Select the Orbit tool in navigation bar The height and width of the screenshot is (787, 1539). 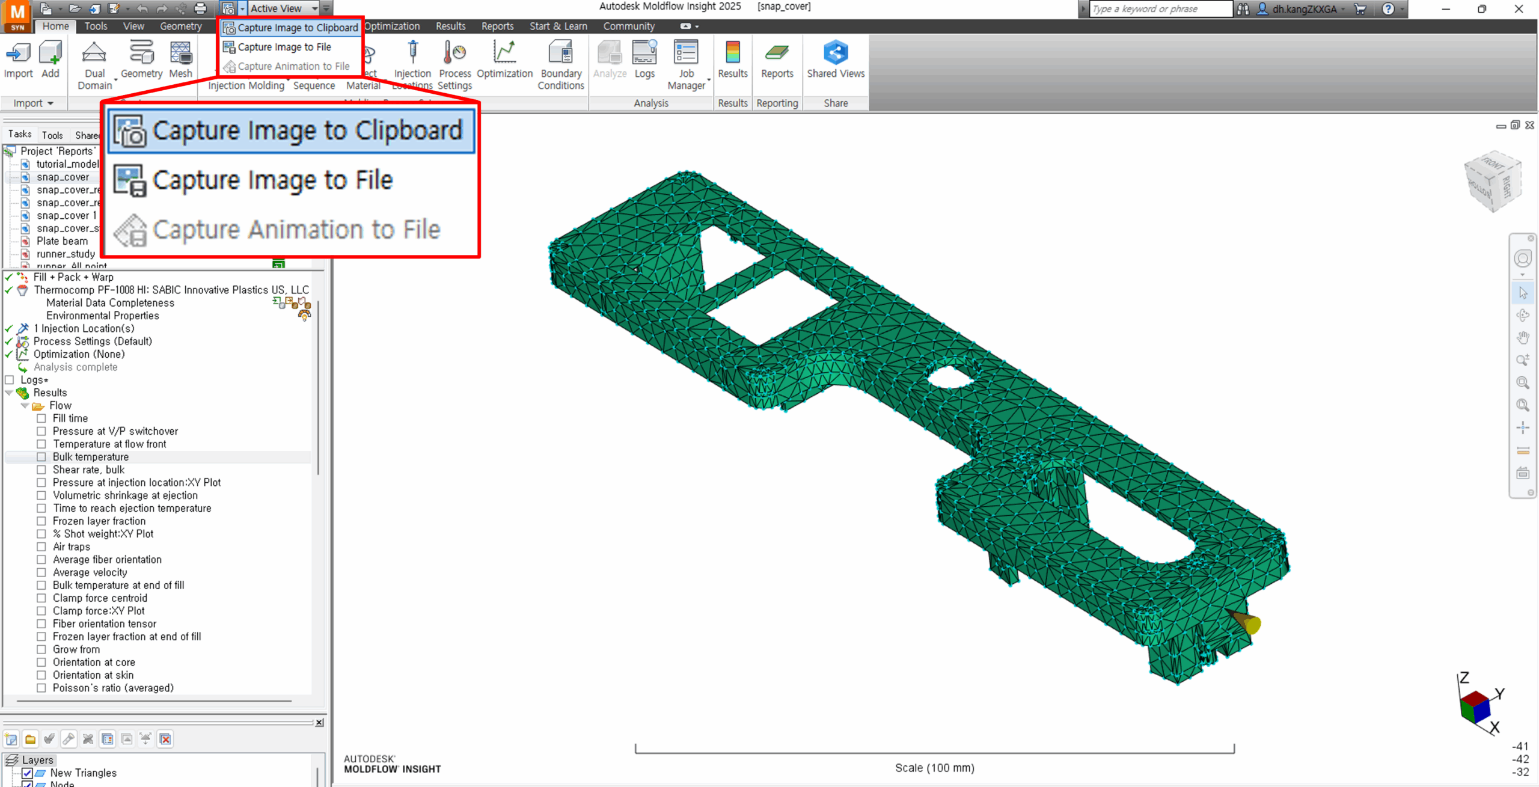(1523, 315)
